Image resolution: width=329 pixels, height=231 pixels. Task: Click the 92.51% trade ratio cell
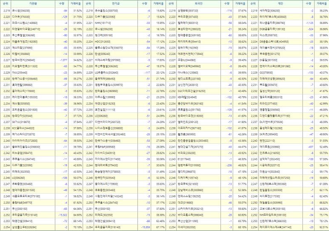324,228
